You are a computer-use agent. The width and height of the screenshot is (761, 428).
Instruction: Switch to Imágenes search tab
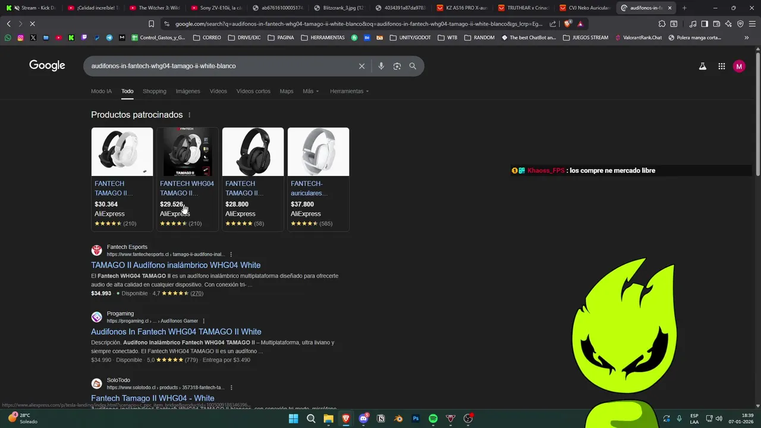click(x=188, y=91)
